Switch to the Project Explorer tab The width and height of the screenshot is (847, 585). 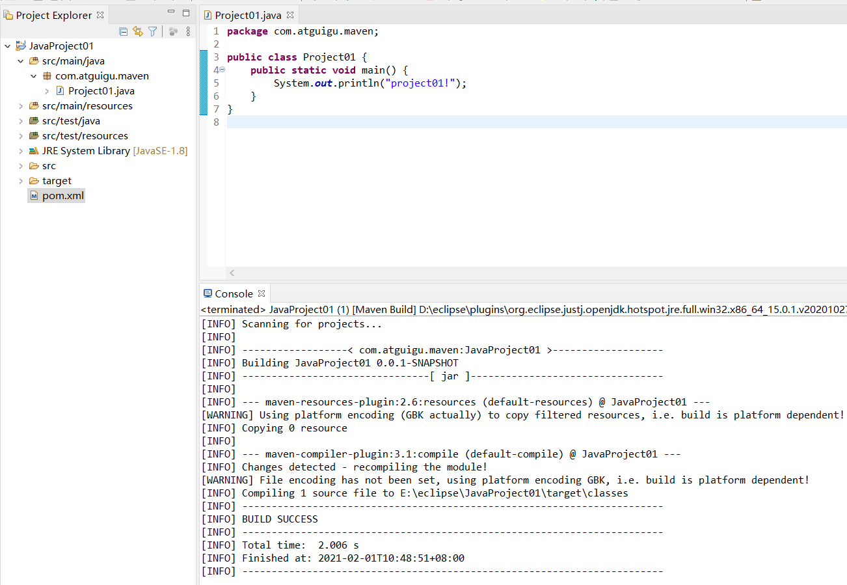(x=54, y=15)
